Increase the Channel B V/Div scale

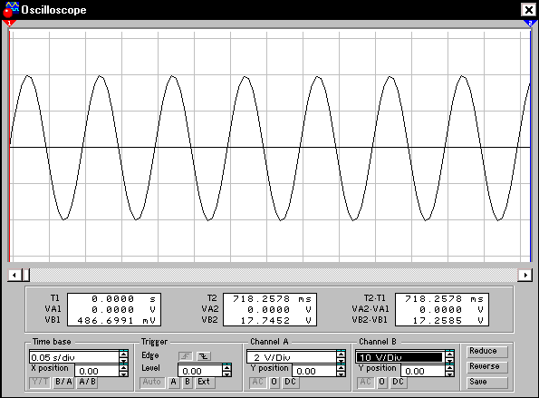(449, 354)
